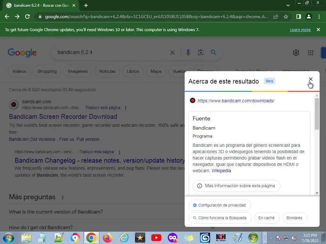The width and height of the screenshot is (326, 244).
Task: Select the Noticias filter
Action: (x=107, y=71)
